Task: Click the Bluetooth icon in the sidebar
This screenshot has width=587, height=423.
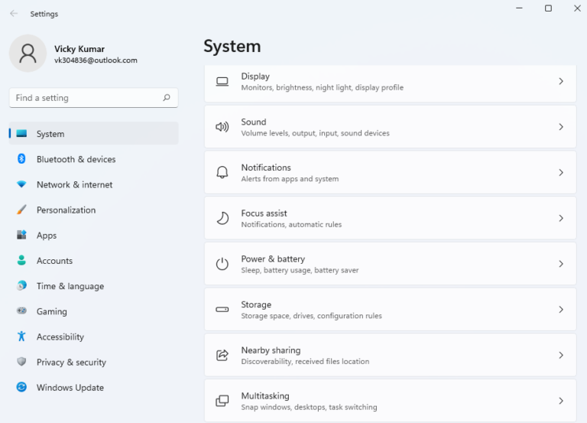Action: click(21, 159)
